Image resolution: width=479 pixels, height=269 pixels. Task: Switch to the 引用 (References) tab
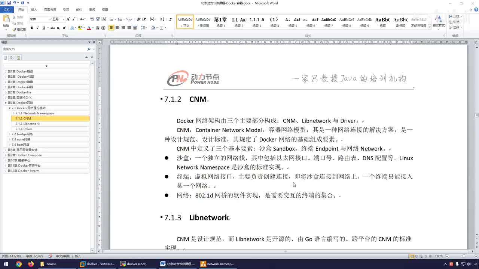point(66,10)
